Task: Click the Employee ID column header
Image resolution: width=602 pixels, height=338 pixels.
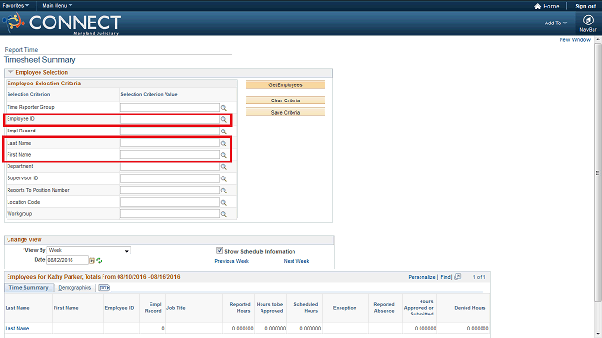Action: click(x=119, y=308)
